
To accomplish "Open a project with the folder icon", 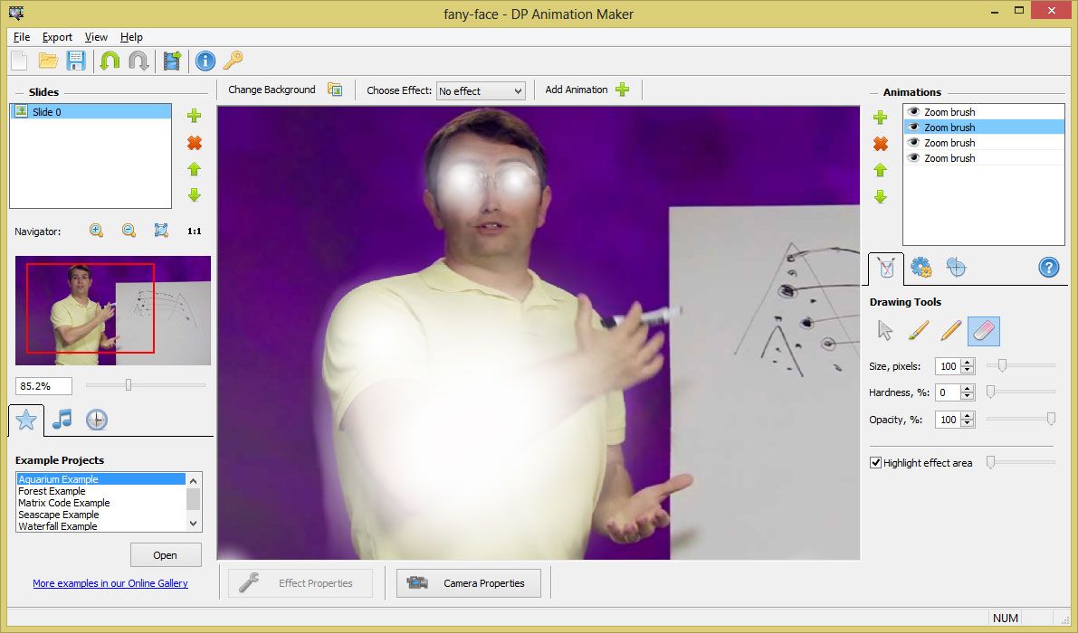I will (47, 61).
